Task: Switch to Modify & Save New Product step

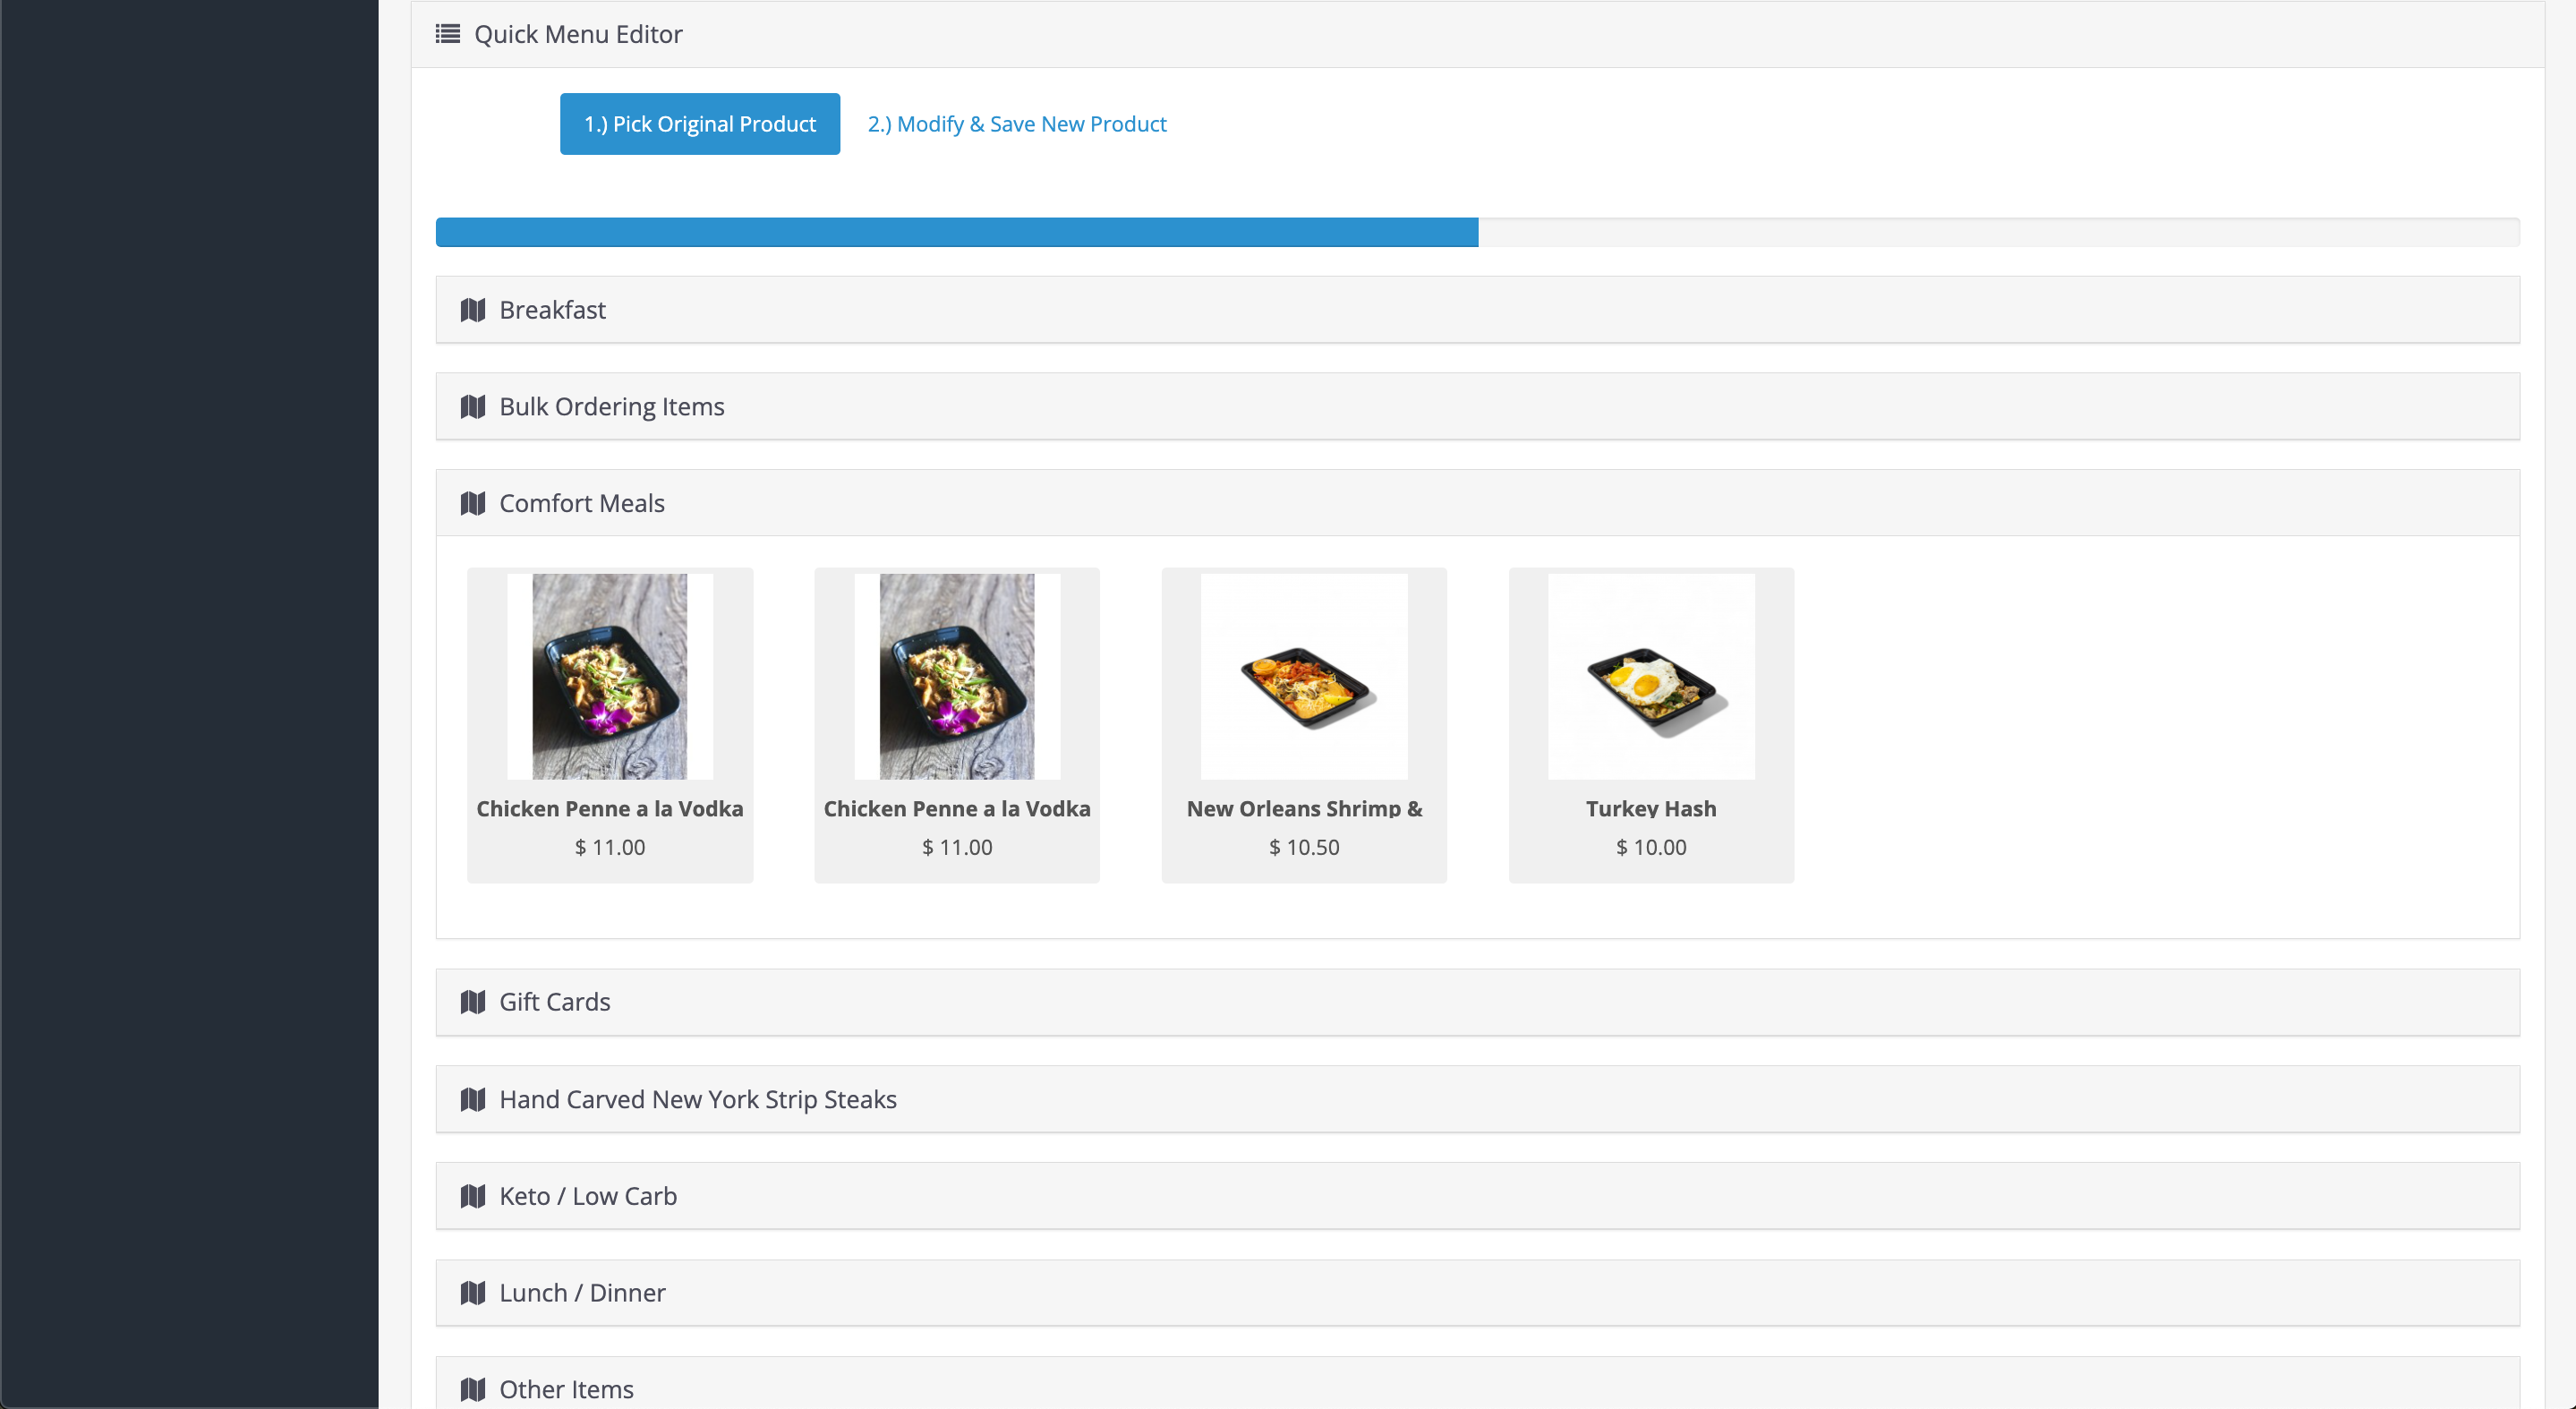Action: [x=1016, y=124]
